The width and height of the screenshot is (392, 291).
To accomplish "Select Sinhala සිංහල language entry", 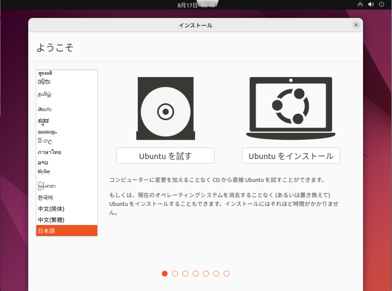I will (67, 141).
